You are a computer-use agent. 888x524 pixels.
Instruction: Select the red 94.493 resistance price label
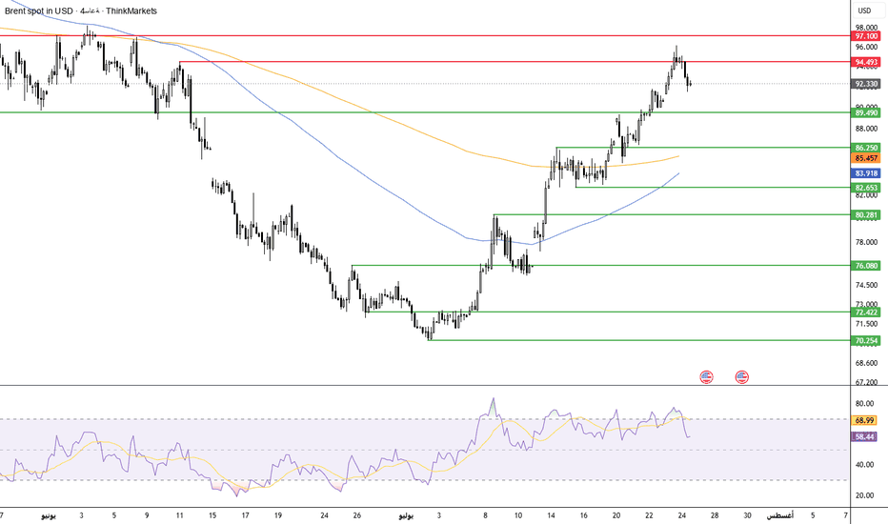(x=866, y=62)
